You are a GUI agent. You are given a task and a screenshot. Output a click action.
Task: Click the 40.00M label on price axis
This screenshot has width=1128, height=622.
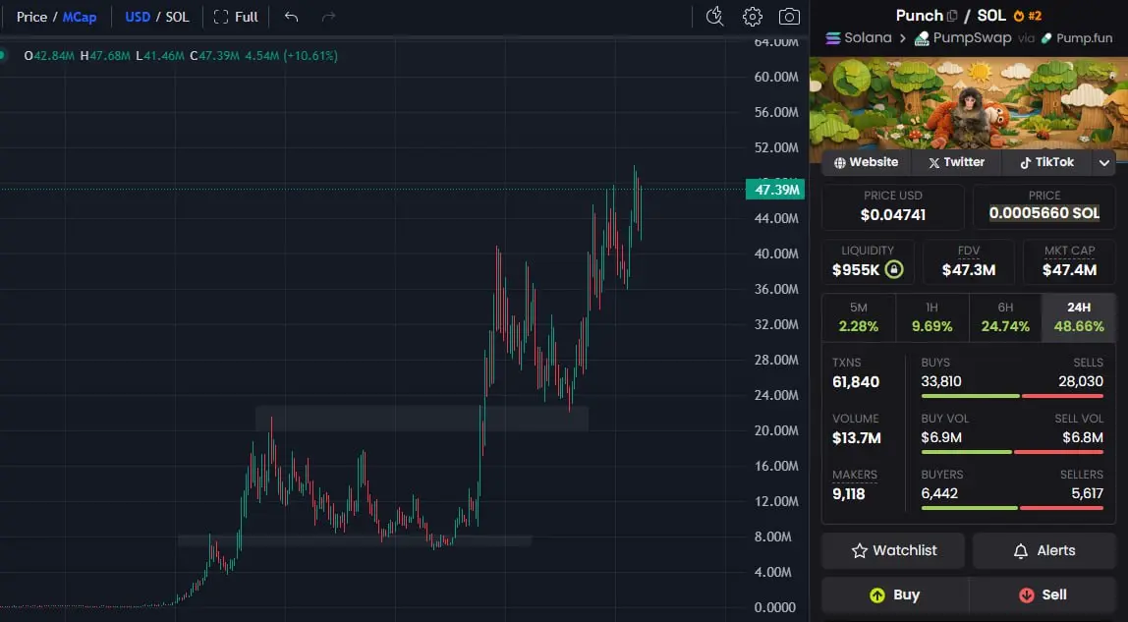(775, 254)
